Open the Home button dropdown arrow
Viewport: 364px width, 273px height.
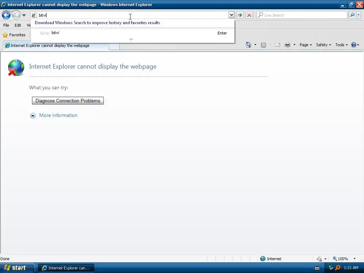[255, 45]
